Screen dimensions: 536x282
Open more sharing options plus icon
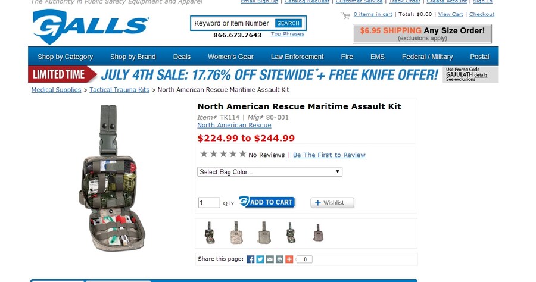289,259
